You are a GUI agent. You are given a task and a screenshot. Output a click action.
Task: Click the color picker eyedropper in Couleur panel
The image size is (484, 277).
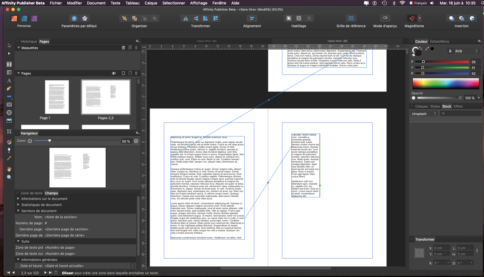427,49
